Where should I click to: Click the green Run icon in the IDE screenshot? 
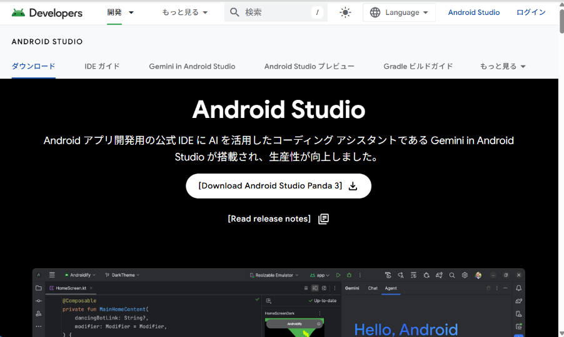click(338, 275)
